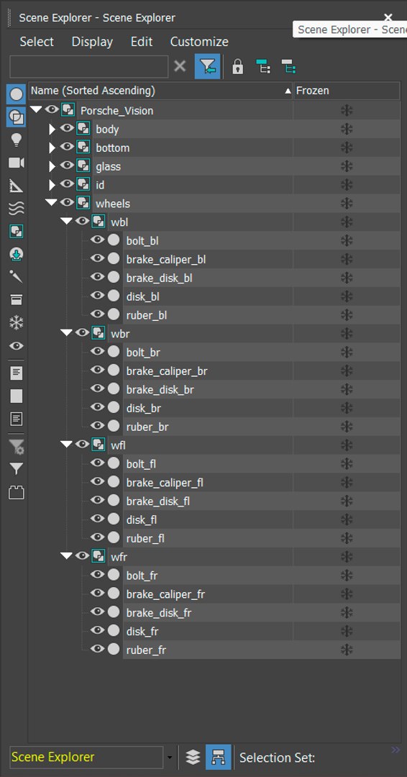
Task: Click the Display Frozen Objects snowflake icon
Action: pos(17,323)
